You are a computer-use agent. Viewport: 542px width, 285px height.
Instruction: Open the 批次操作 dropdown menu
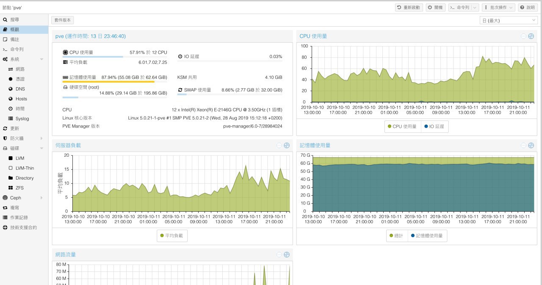coord(499,8)
